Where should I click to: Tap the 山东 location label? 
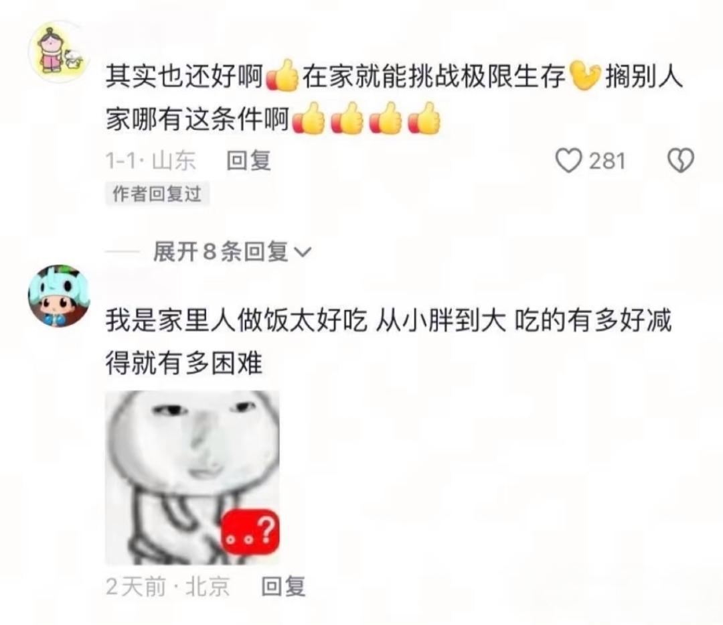pyautogui.click(x=174, y=161)
